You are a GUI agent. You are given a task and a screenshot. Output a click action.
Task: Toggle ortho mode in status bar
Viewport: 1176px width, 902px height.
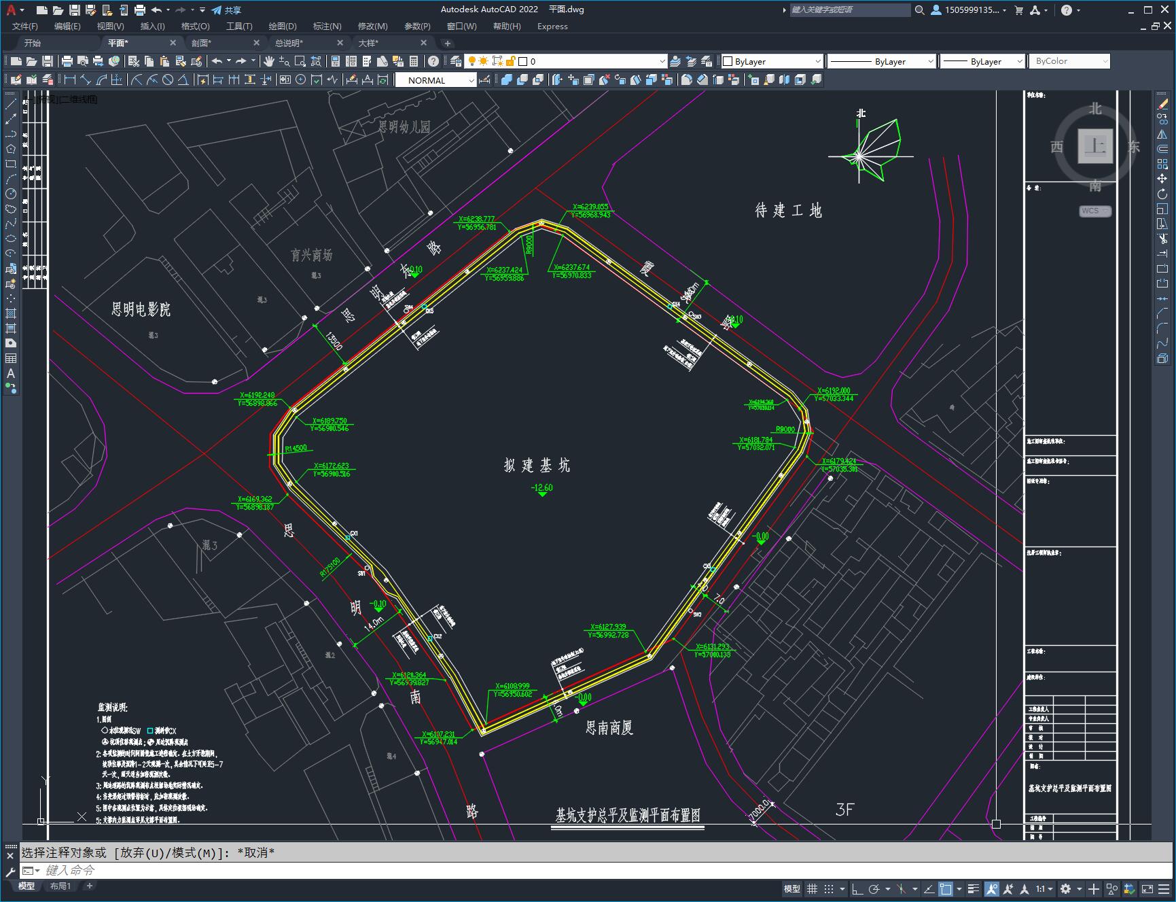click(857, 888)
